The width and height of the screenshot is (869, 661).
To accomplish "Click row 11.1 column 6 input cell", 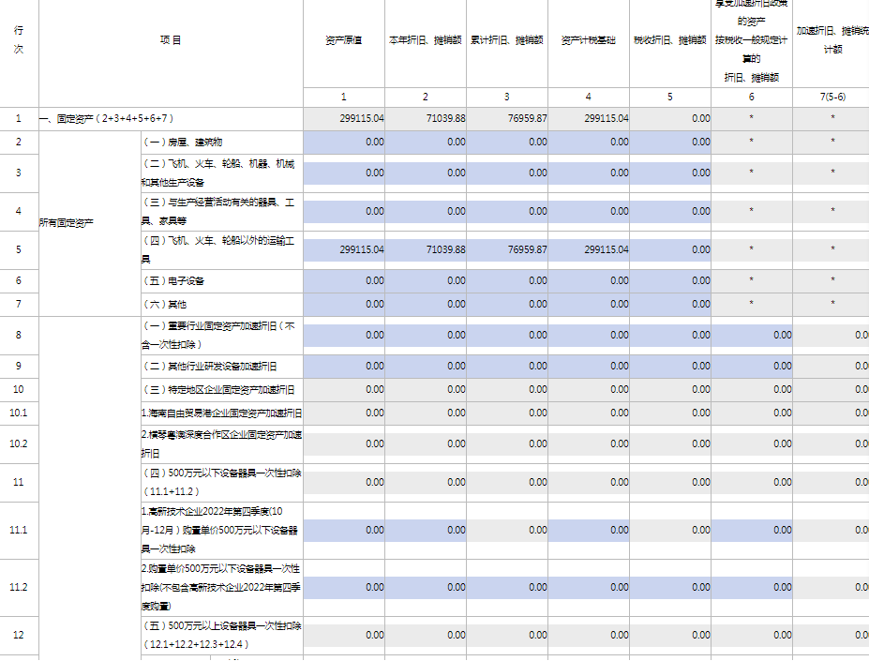I will pyautogui.click(x=752, y=530).
